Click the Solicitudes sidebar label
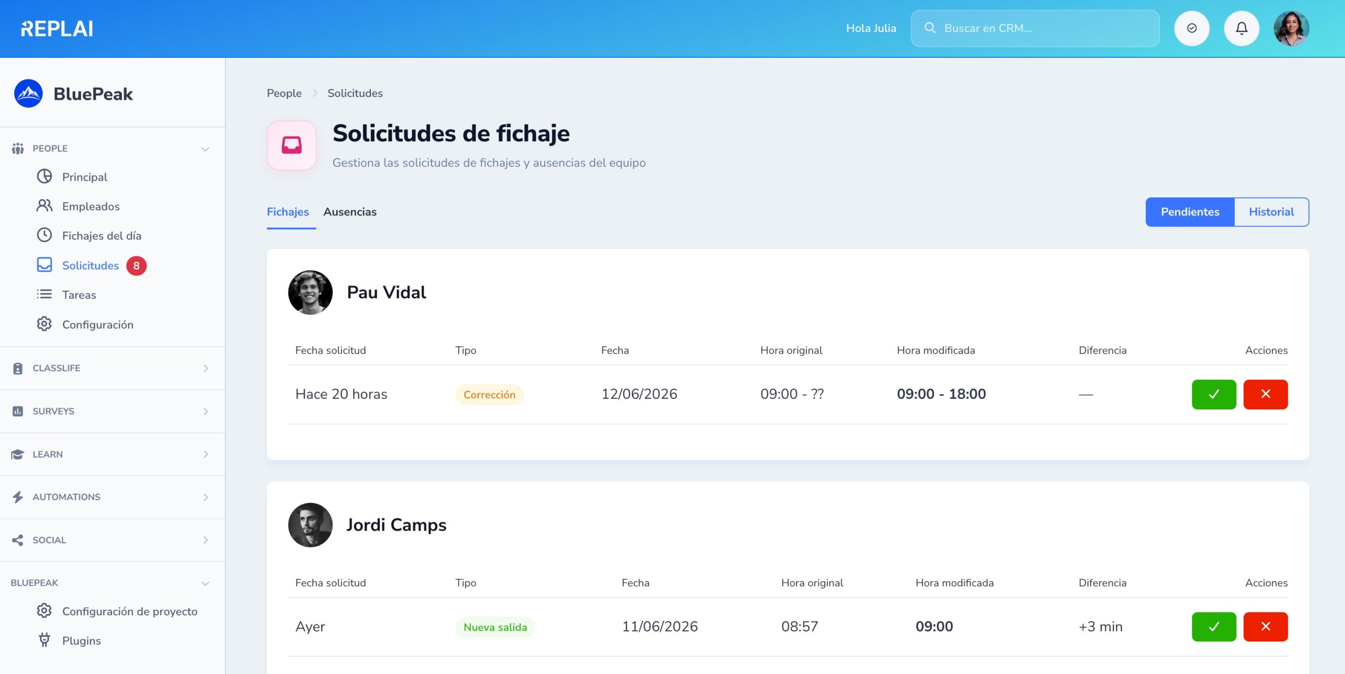The width and height of the screenshot is (1345, 674). [x=90, y=265]
